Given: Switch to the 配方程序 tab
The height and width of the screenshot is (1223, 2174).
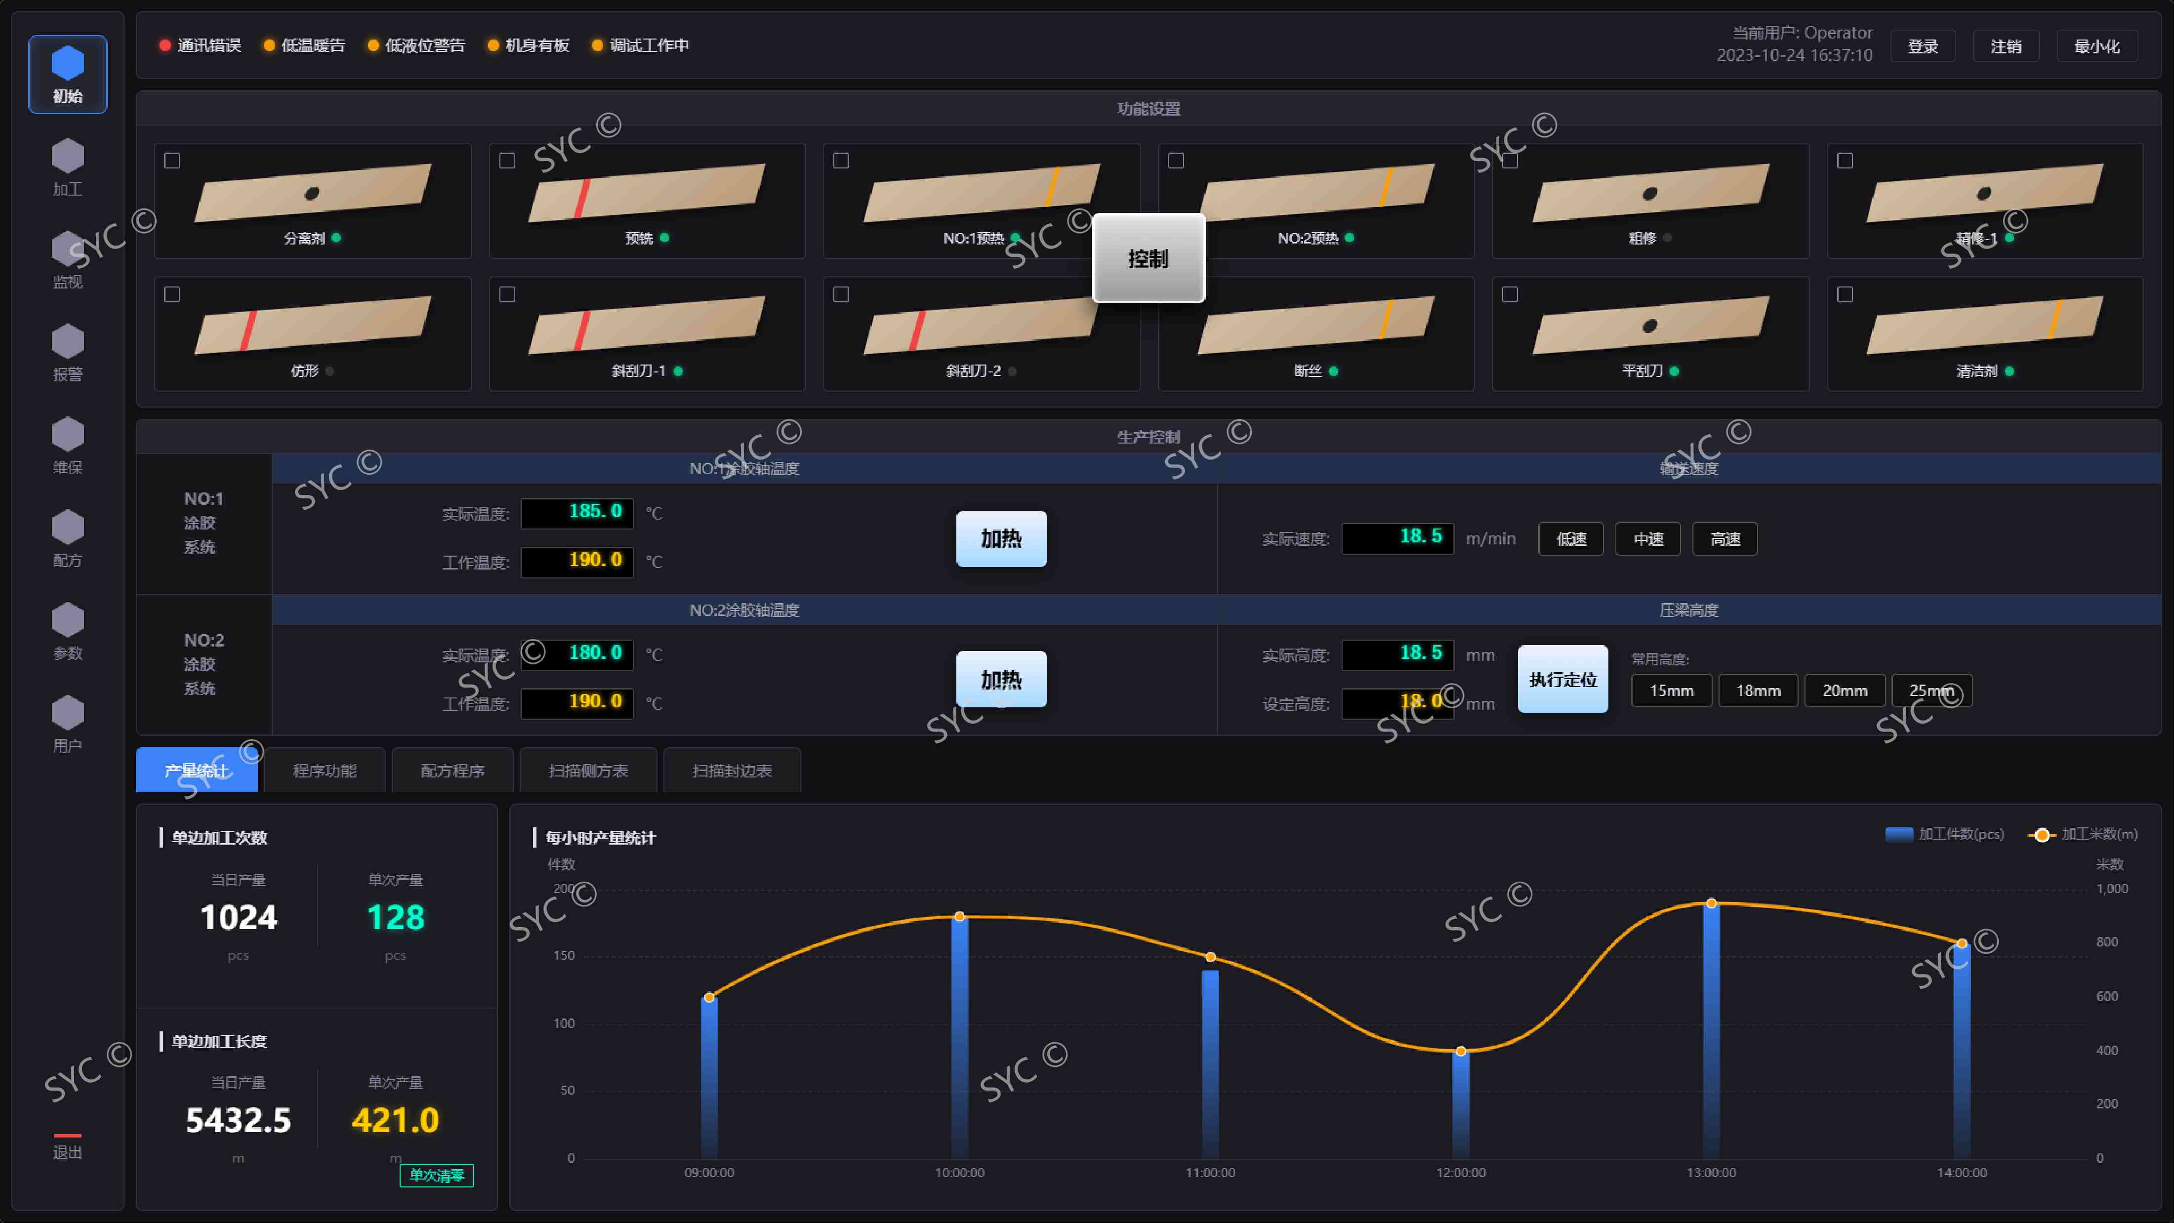Looking at the screenshot, I should (x=453, y=771).
